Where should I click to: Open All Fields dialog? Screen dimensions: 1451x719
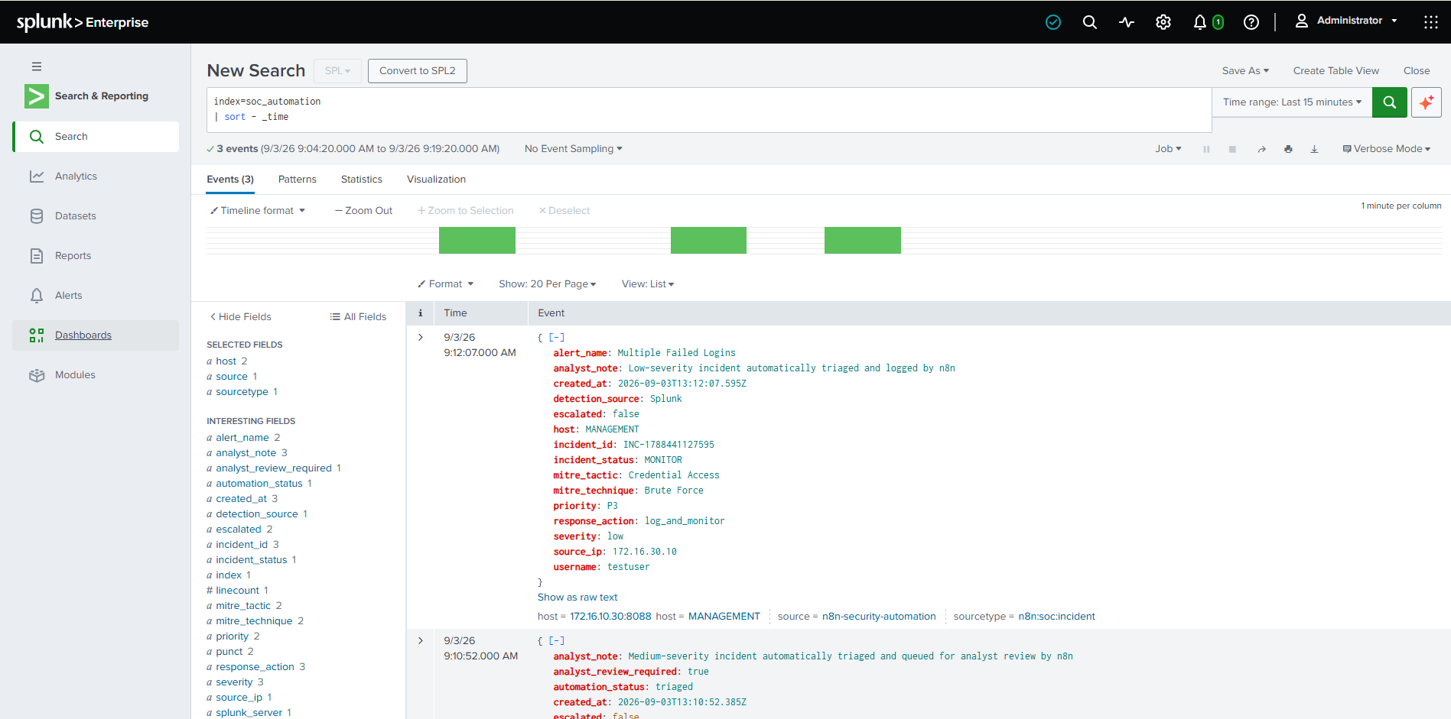point(358,317)
